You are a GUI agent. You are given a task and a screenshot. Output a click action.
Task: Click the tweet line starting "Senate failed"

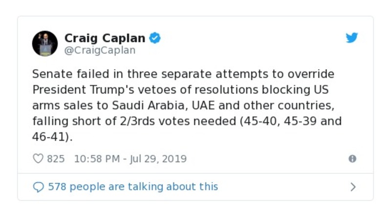tap(183, 74)
